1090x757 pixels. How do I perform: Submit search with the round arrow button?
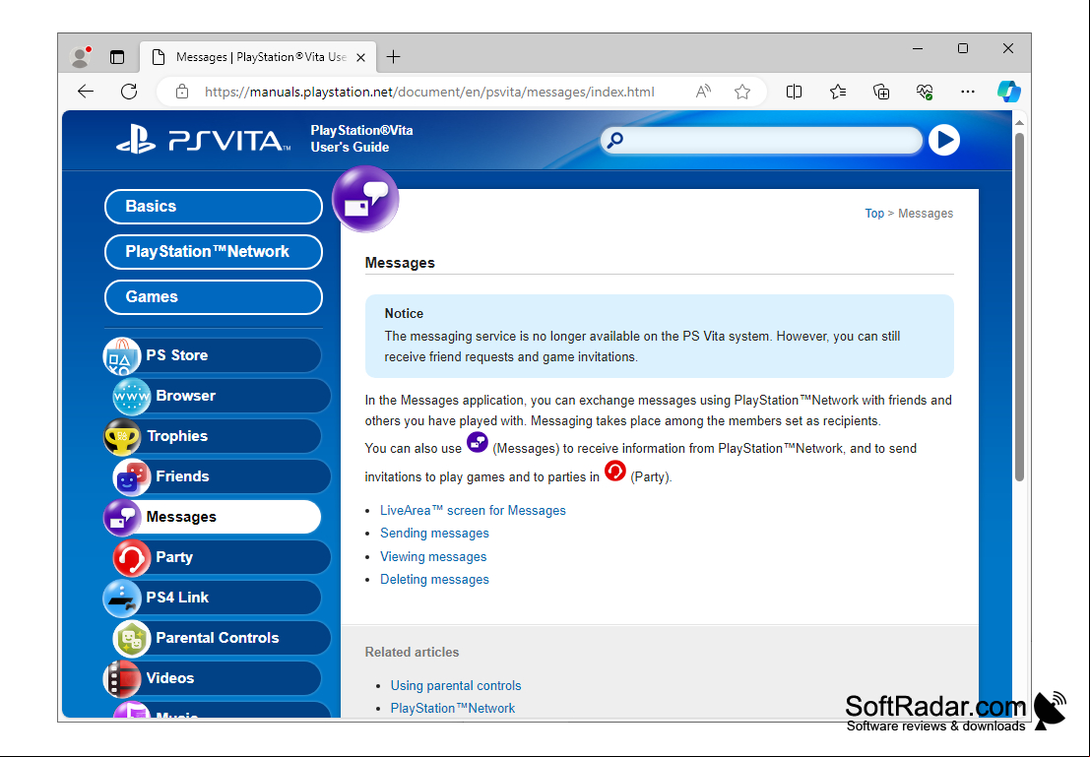[944, 141]
